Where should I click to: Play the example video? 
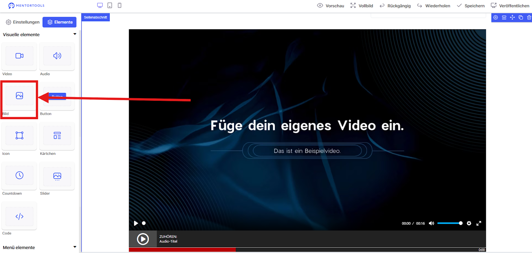pyautogui.click(x=136, y=223)
